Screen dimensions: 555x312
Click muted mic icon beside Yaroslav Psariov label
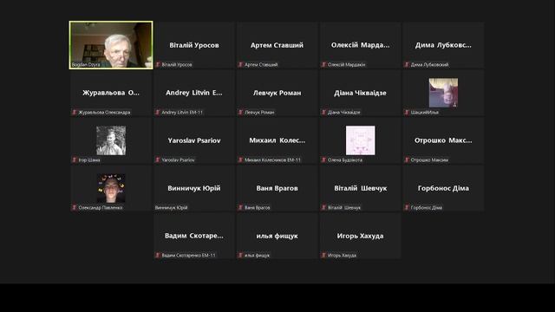(158, 160)
